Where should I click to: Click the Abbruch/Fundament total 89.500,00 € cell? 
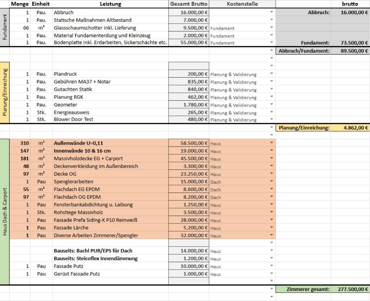(x=350, y=51)
